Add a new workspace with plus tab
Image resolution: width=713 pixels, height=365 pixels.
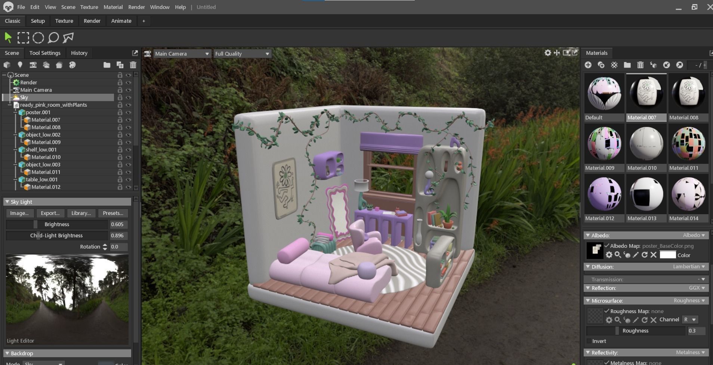click(143, 21)
